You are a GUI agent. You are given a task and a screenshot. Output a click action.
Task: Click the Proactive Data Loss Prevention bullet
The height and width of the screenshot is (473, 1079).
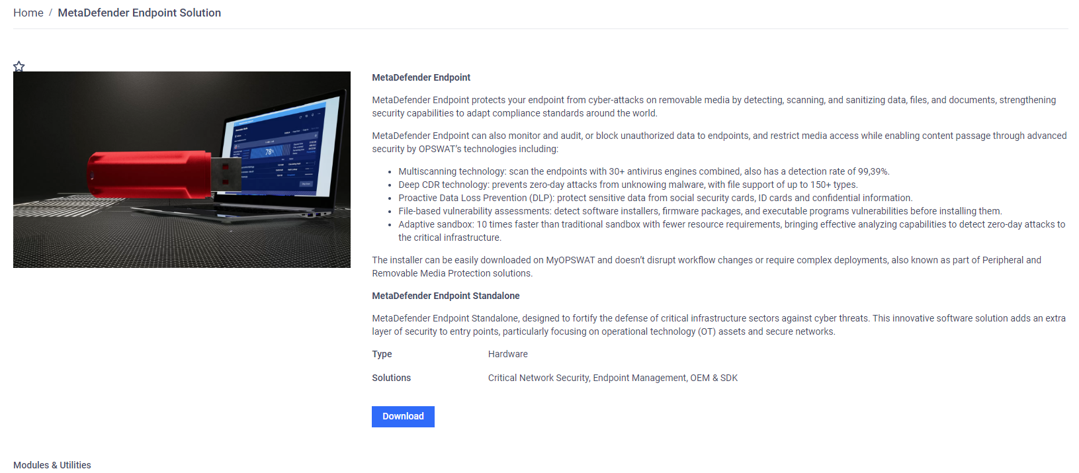tap(656, 198)
